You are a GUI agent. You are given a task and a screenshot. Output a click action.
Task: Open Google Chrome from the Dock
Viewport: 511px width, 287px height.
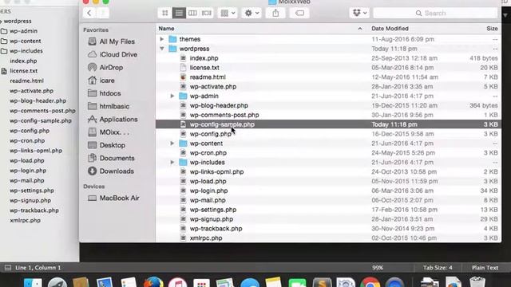(370, 282)
